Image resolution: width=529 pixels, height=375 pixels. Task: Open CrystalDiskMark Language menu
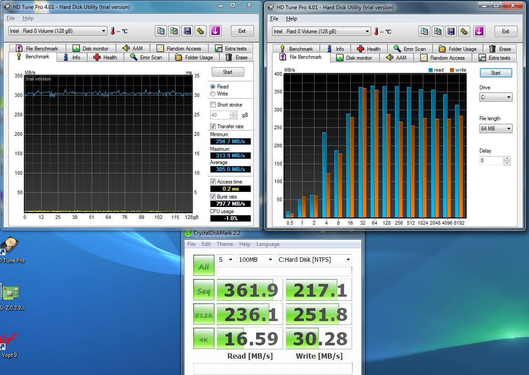point(268,244)
